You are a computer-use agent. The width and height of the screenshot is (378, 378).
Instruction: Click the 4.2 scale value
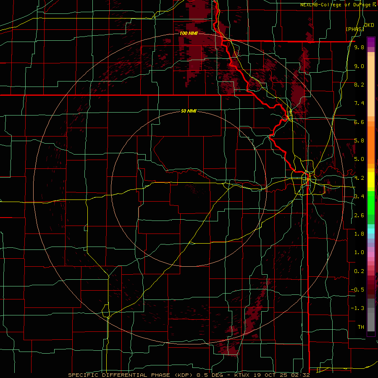coord(359,178)
